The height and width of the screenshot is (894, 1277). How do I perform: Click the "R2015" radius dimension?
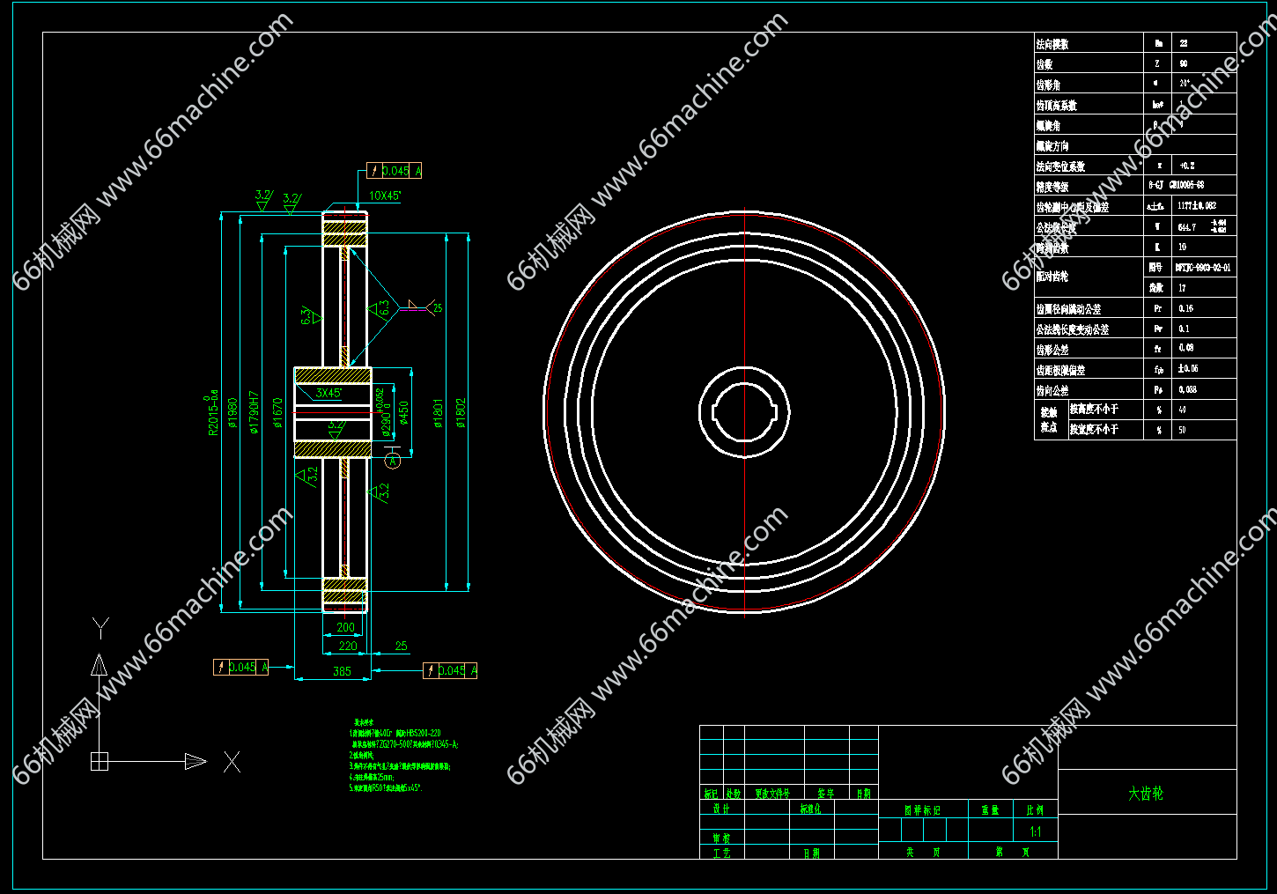pos(211,414)
